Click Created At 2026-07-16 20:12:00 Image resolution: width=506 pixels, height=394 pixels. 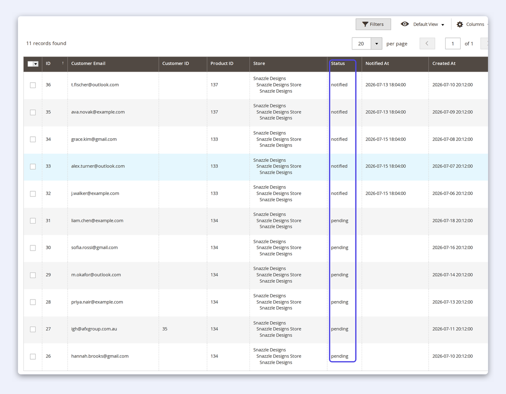coord(453,248)
